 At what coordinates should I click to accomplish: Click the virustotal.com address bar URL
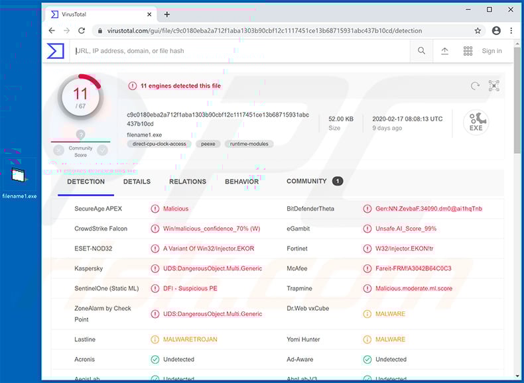click(265, 30)
